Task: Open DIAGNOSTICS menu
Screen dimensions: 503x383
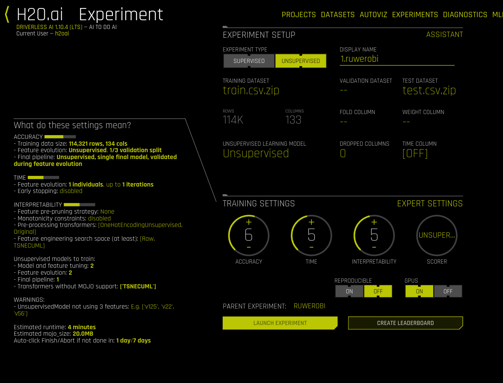Action: (x=465, y=15)
